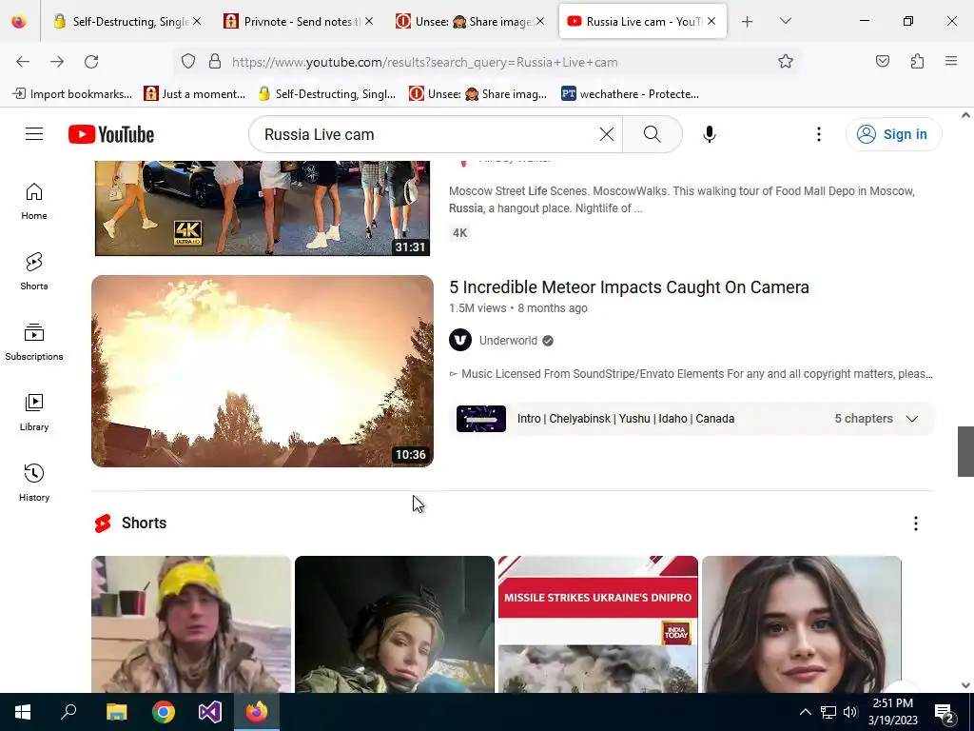The height and width of the screenshot is (731, 974).
Task: Click the Sign in button
Action: pyautogui.click(x=893, y=134)
